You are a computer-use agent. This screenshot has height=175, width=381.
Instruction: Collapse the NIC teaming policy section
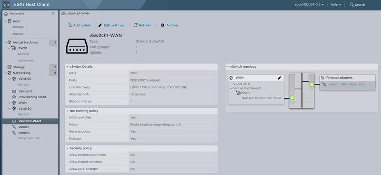coord(67,111)
